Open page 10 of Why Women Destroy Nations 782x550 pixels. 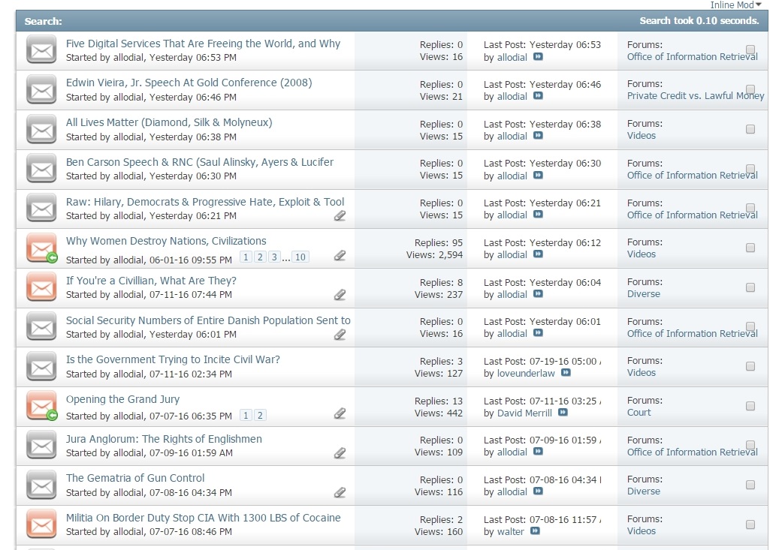point(300,257)
